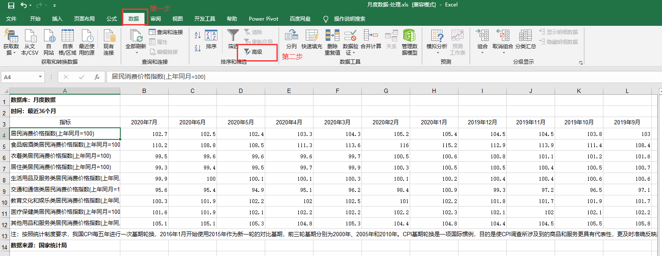
Task: Open the 获取数据 dropdown button
Action: coord(11,42)
